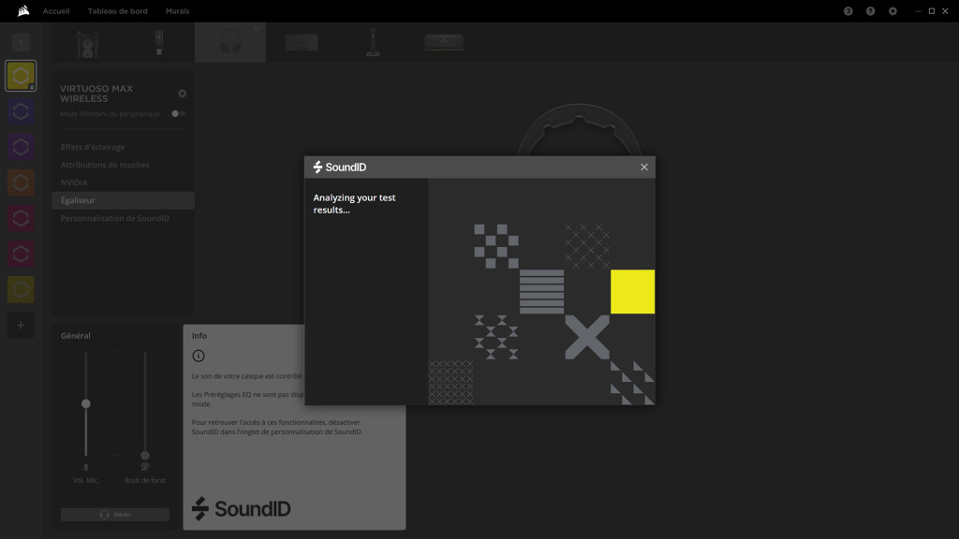Toggle Mode Mémoire du périphérique switch
This screenshot has width=959, height=539.
click(x=178, y=113)
